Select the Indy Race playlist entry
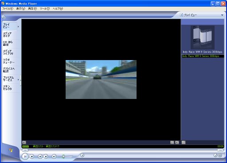227x163 pixels. click(203, 56)
